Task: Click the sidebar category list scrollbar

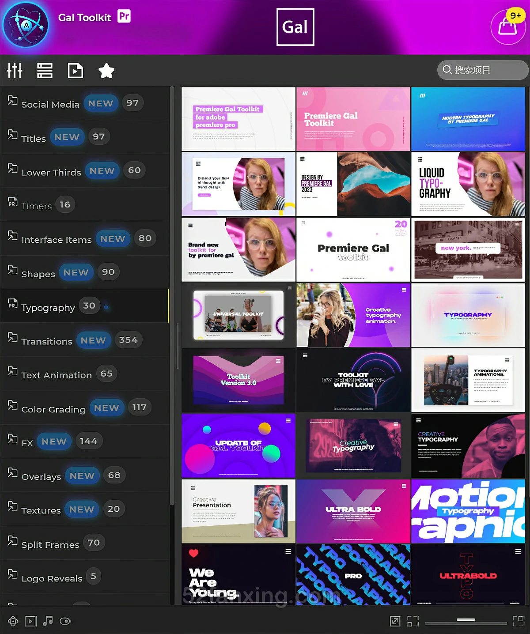Action: (172, 296)
